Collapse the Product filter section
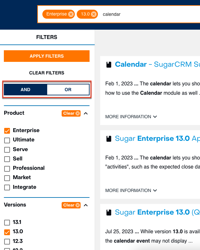This screenshot has height=250, width=200. (86, 113)
